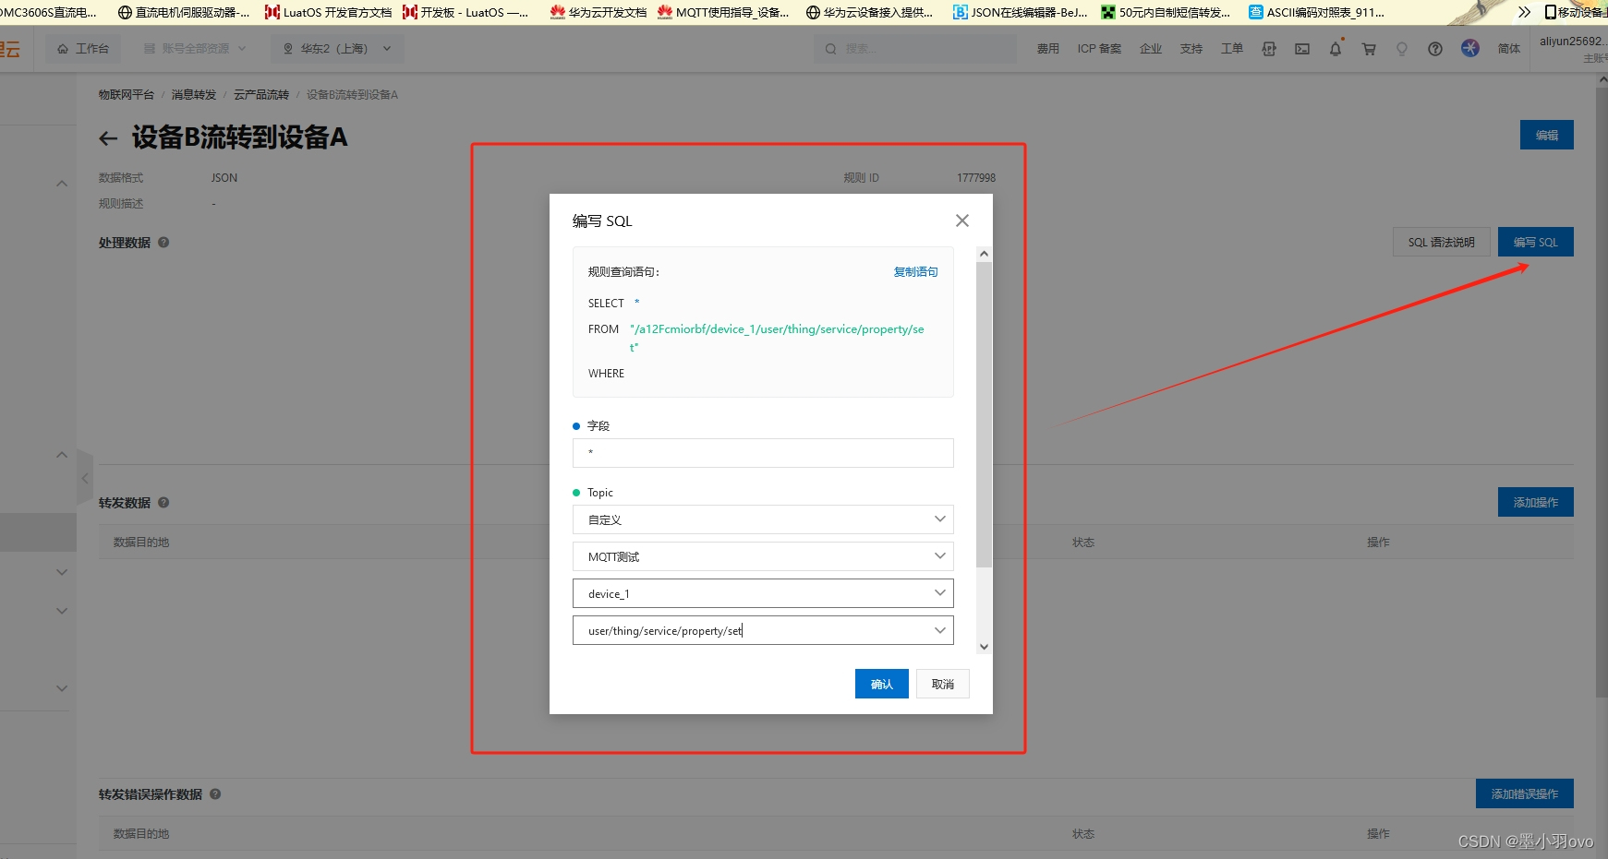This screenshot has height=859, width=1608.
Task: Open ICP 备案 menu
Action: tap(1099, 49)
